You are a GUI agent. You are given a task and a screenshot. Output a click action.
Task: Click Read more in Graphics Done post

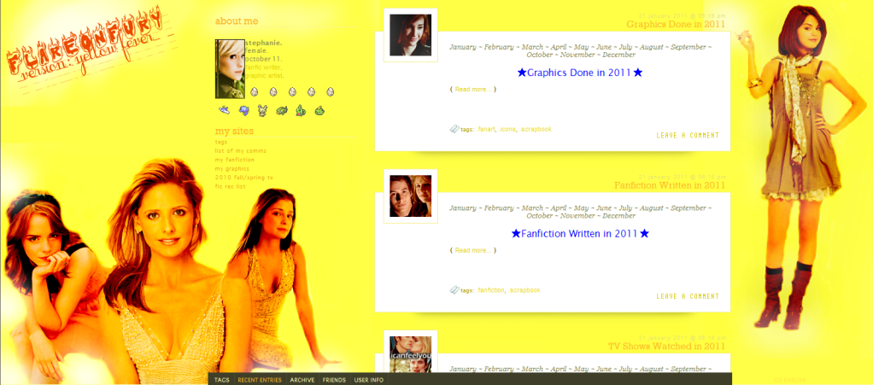click(472, 90)
